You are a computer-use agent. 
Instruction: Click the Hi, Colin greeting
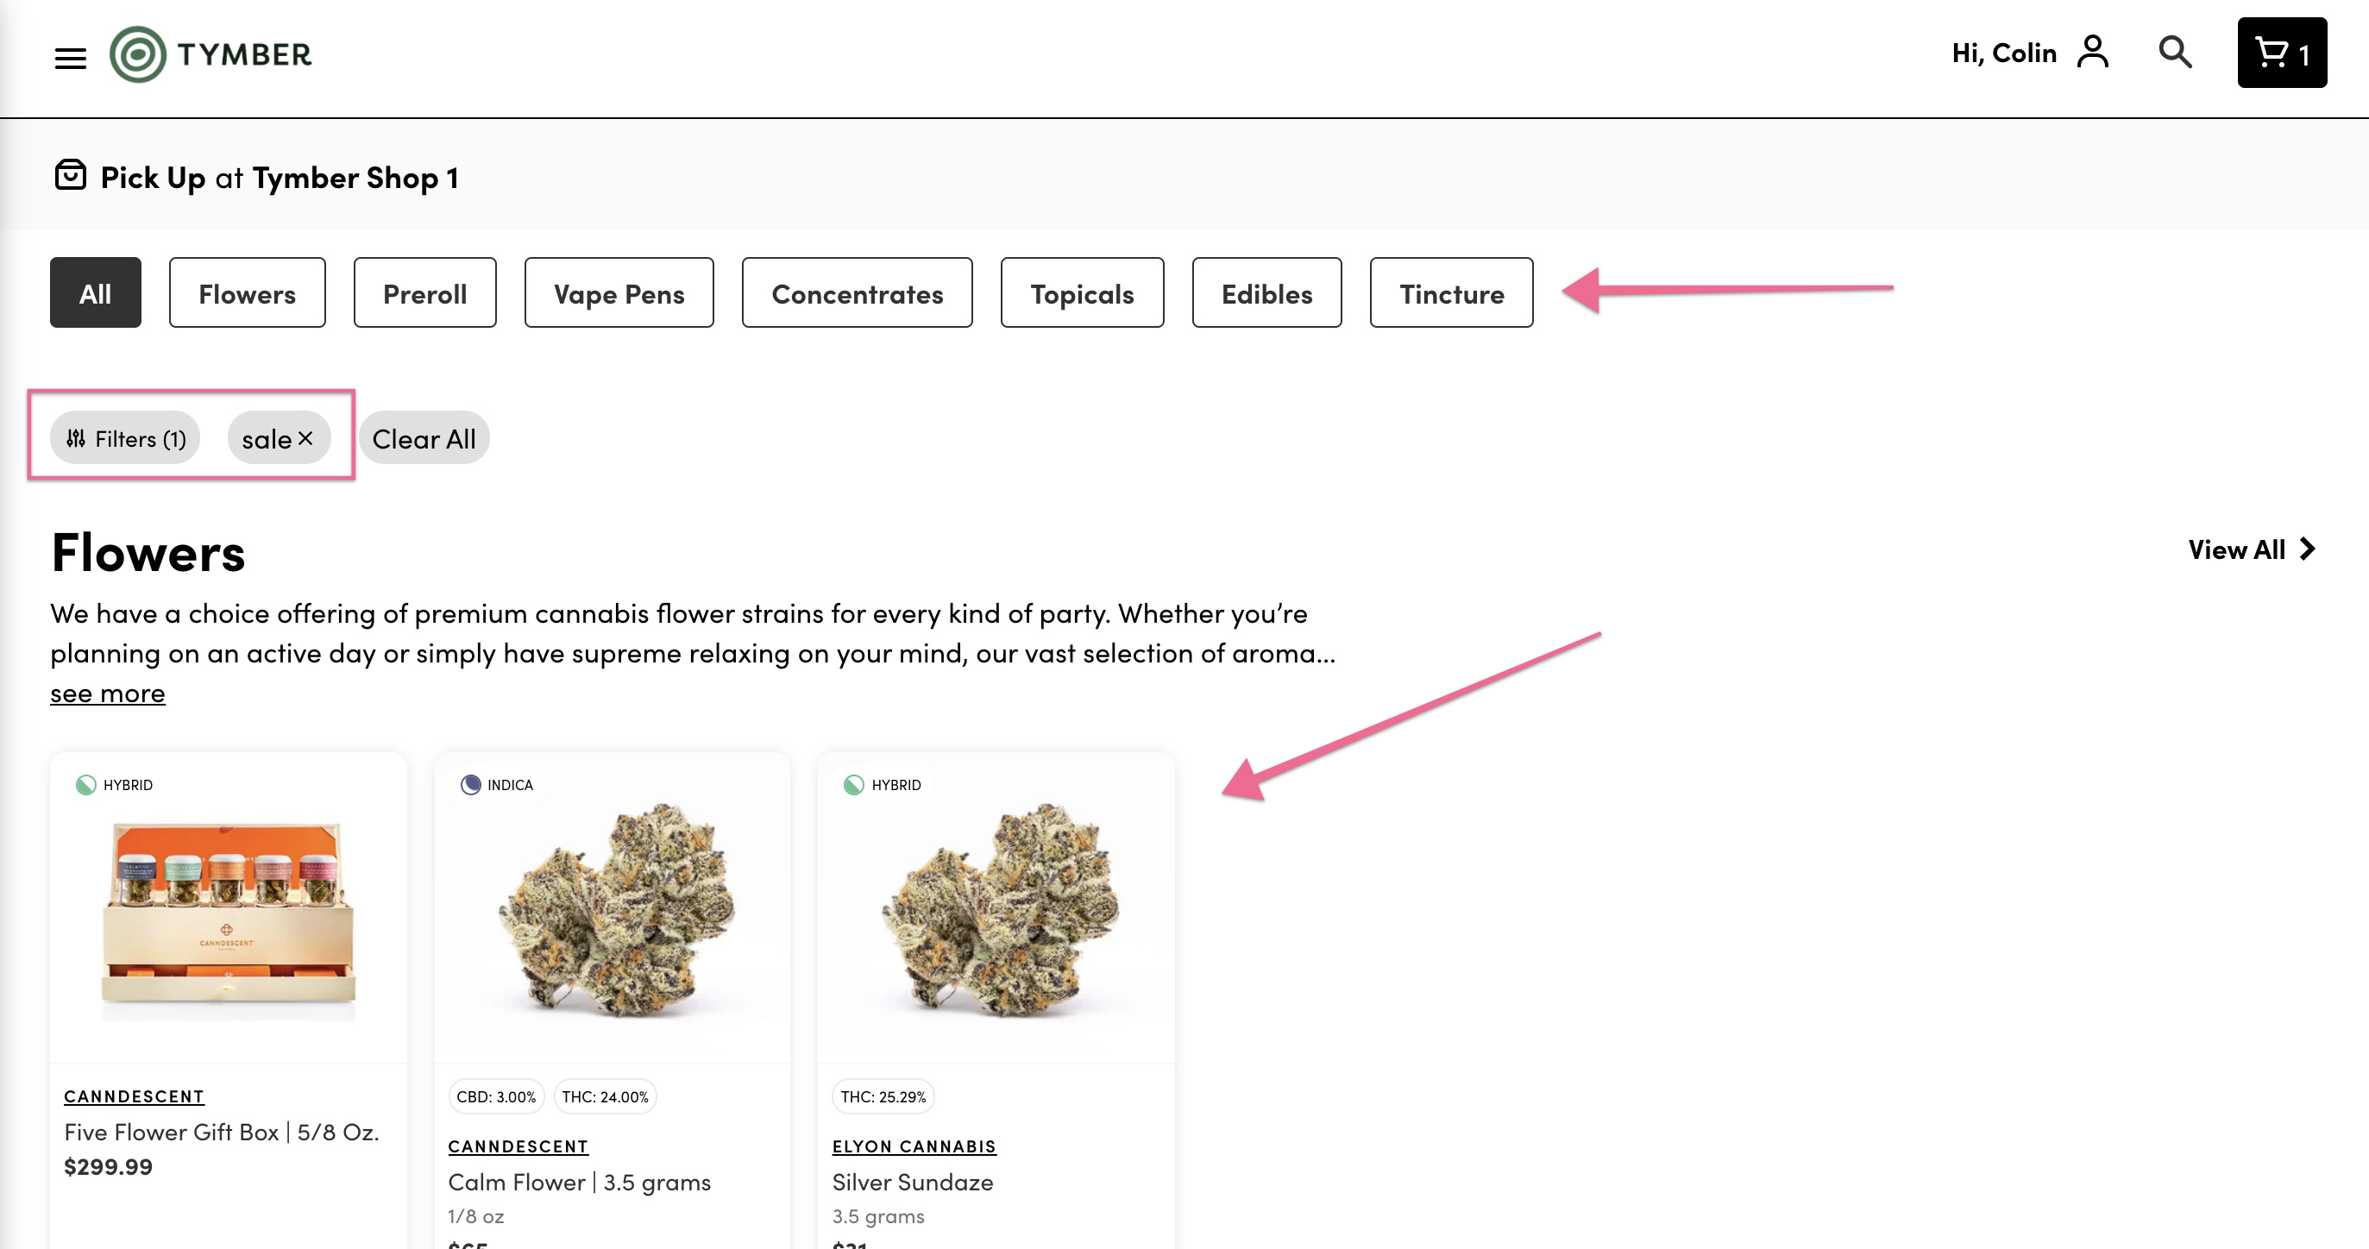point(2004,53)
